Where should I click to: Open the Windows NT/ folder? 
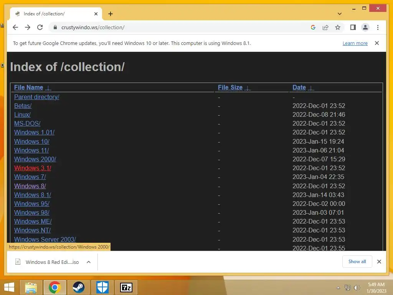pos(32,230)
